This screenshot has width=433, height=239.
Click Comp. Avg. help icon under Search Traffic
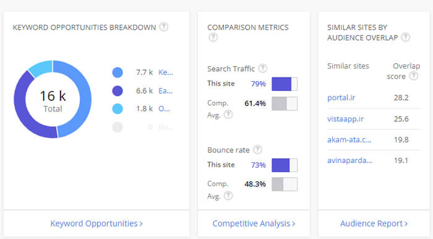(228, 115)
